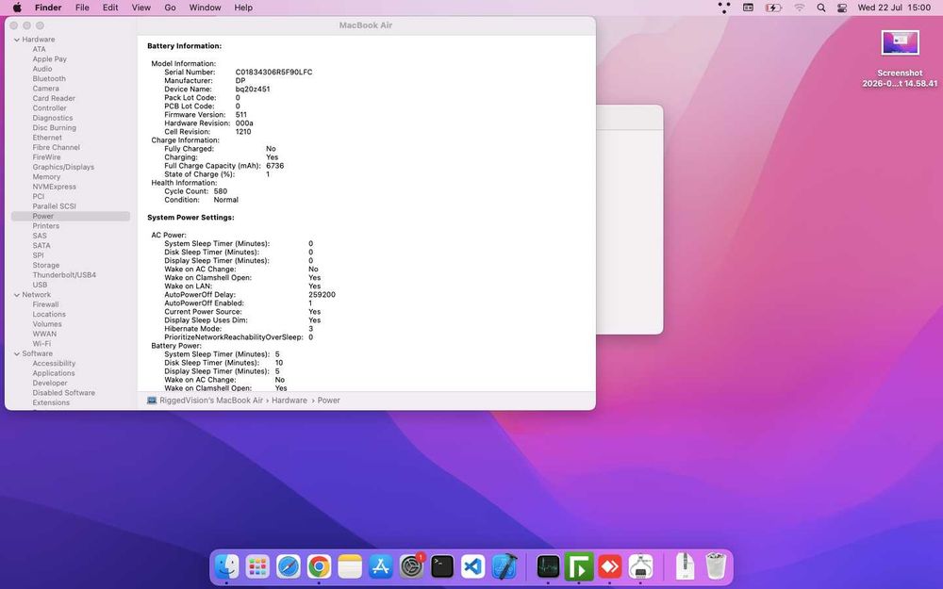Open the View menu
Viewport: 943px width, 589px height.
pos(141,8)
